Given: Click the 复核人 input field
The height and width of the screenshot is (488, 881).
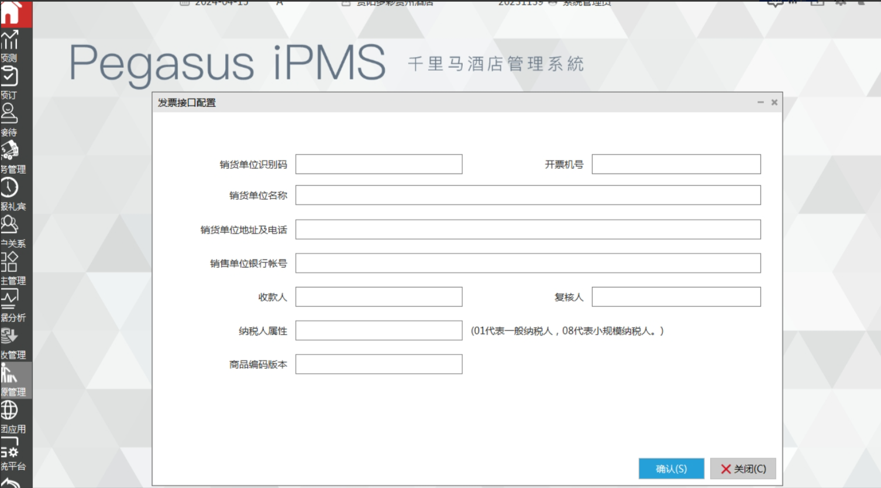Looking at the screenshot, I should pos(676,297).
